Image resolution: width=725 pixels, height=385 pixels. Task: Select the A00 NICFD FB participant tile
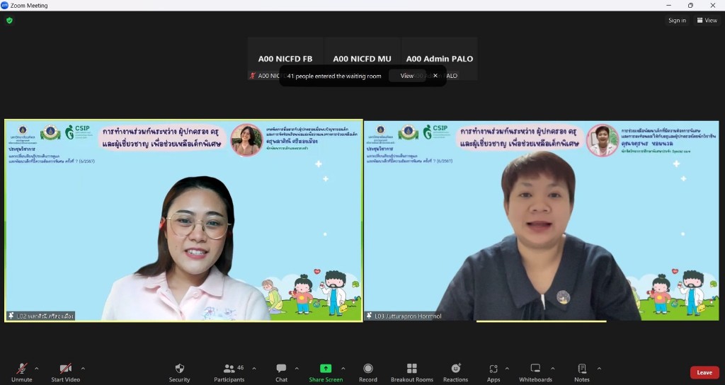click(285, 59)
